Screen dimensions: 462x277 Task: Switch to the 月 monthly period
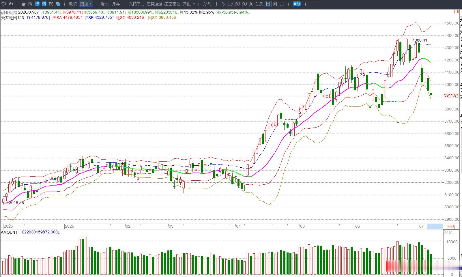point(282,4)
